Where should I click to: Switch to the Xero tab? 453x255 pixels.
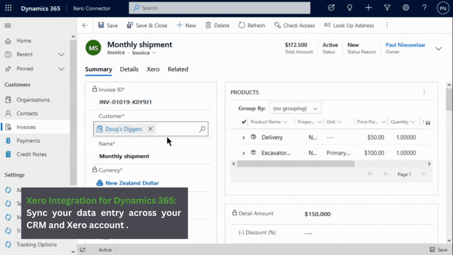click(x=153, y=69)
